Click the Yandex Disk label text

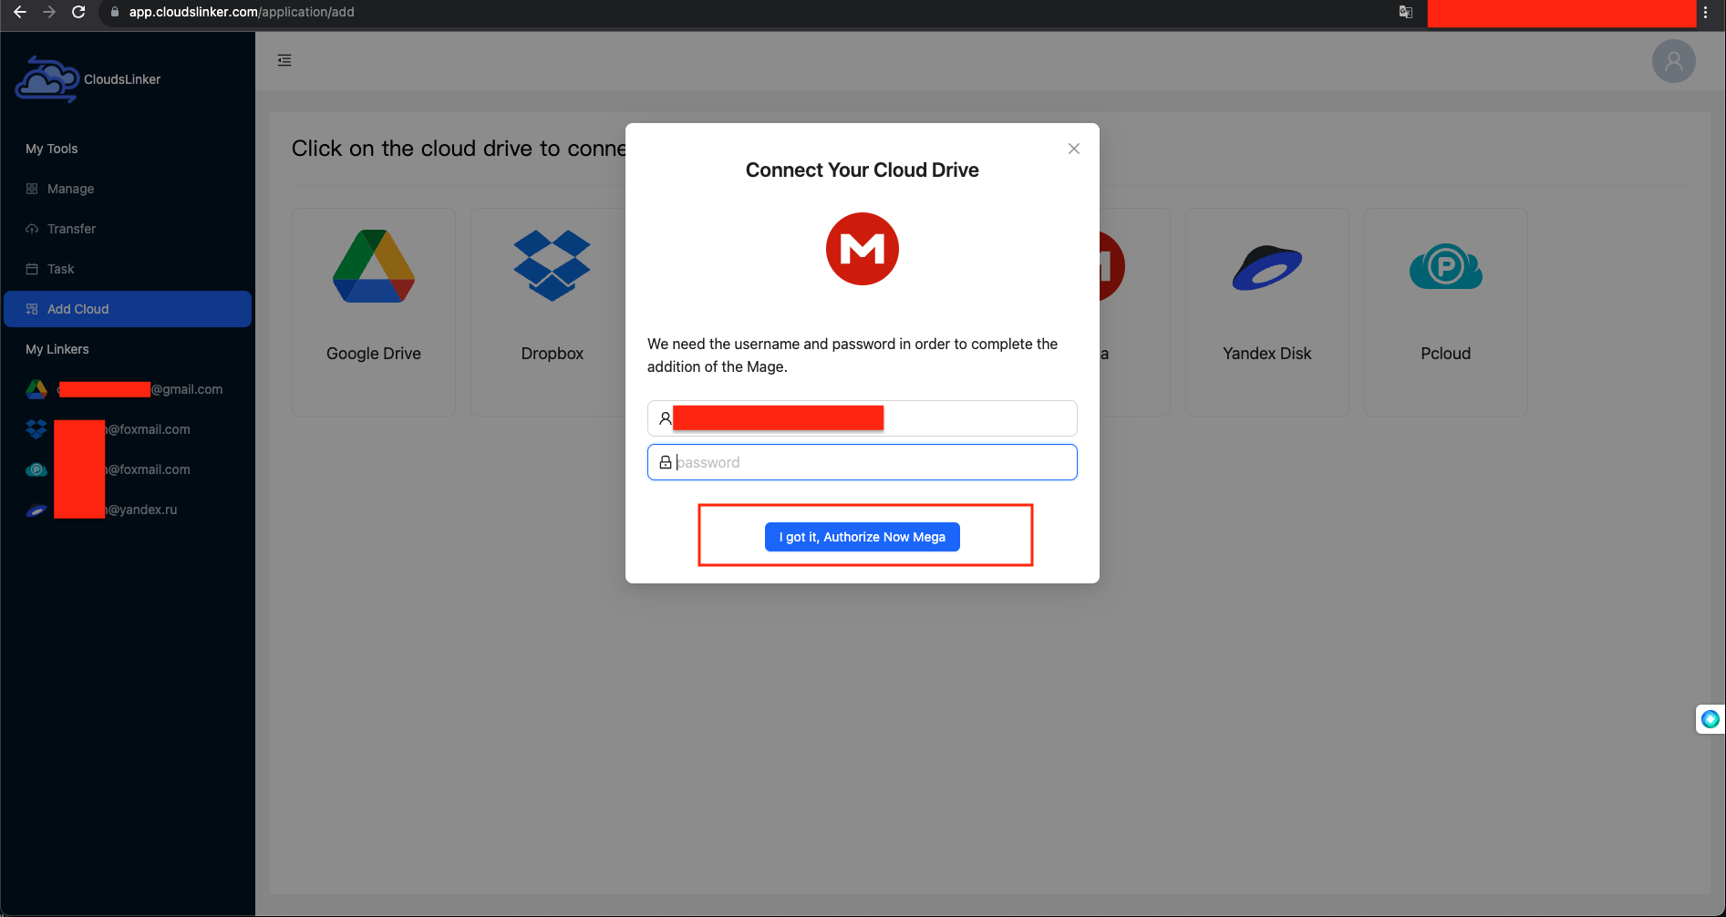1267,354
